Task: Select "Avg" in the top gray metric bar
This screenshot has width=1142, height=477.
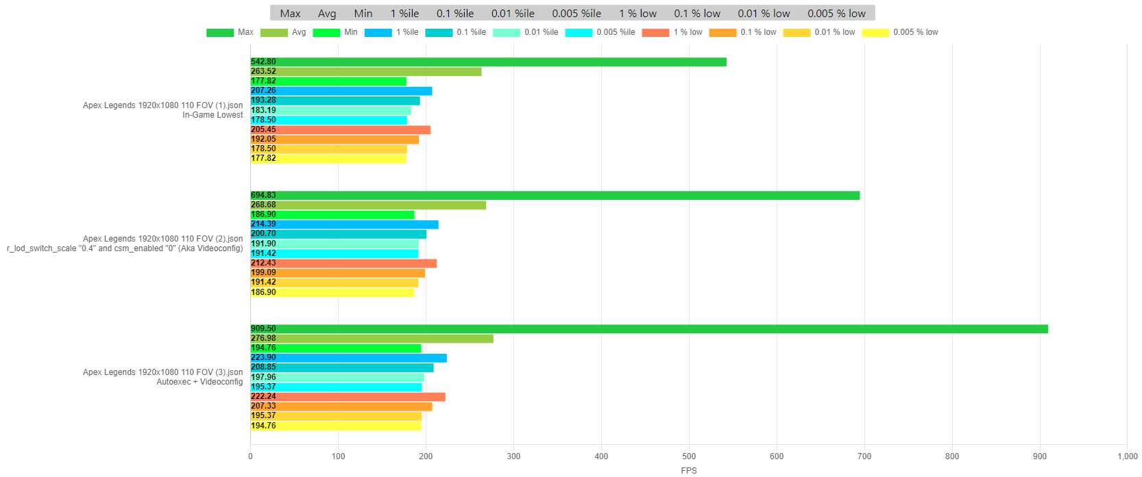Action: [327, 14]
